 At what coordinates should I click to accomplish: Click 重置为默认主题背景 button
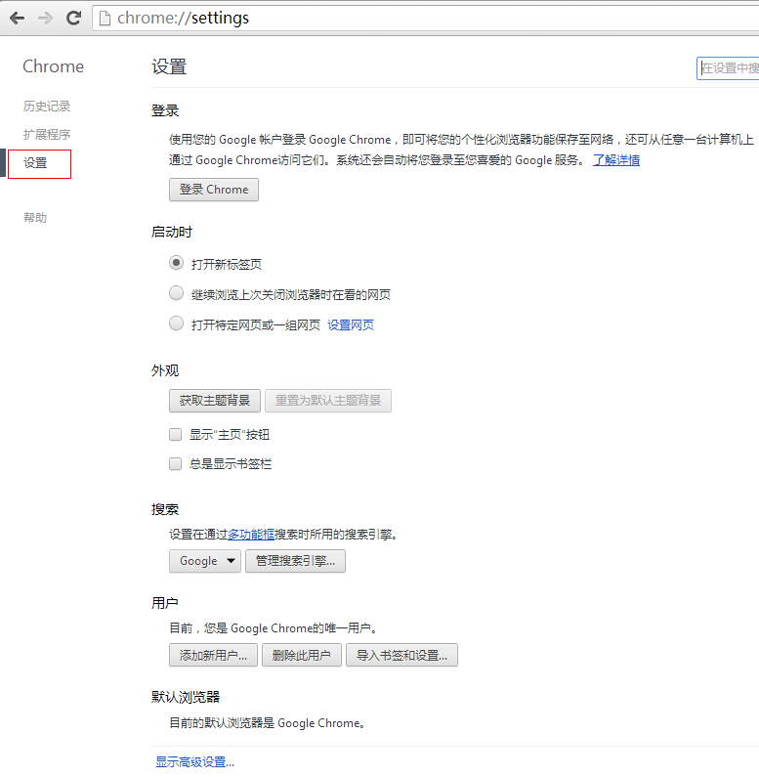(328, 401)
